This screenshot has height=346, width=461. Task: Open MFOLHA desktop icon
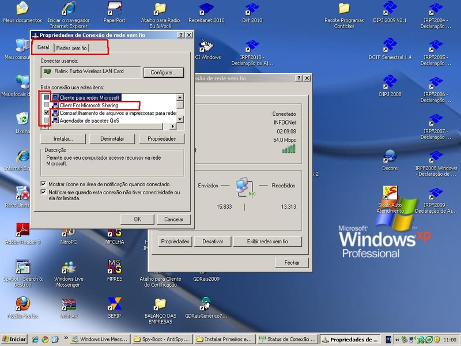114,238
